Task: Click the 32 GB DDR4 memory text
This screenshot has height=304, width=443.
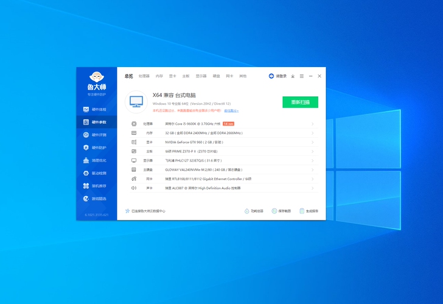Action: (204, 133)
